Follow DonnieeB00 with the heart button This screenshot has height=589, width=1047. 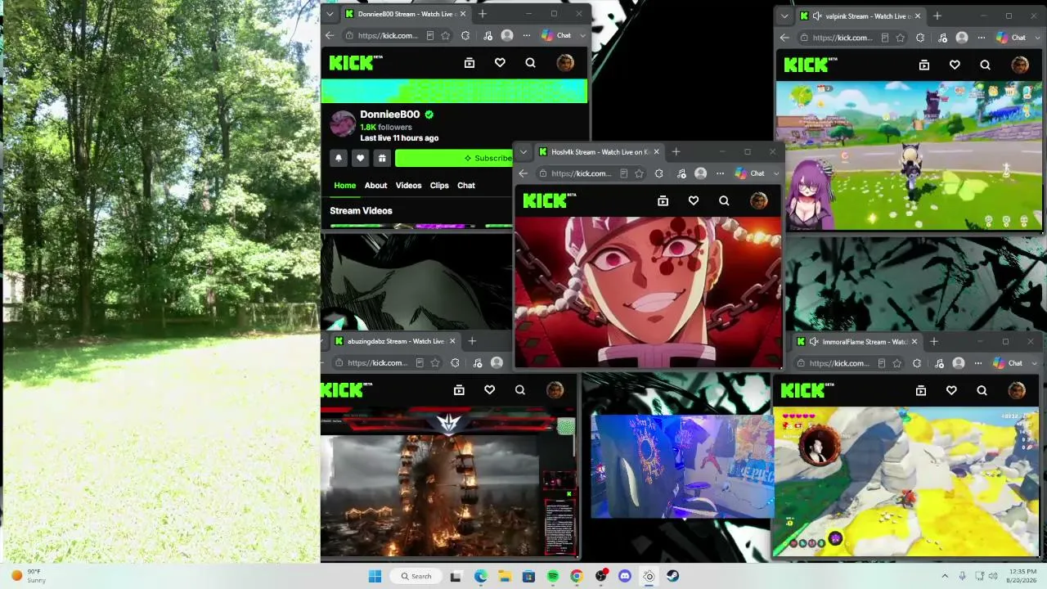360,158
